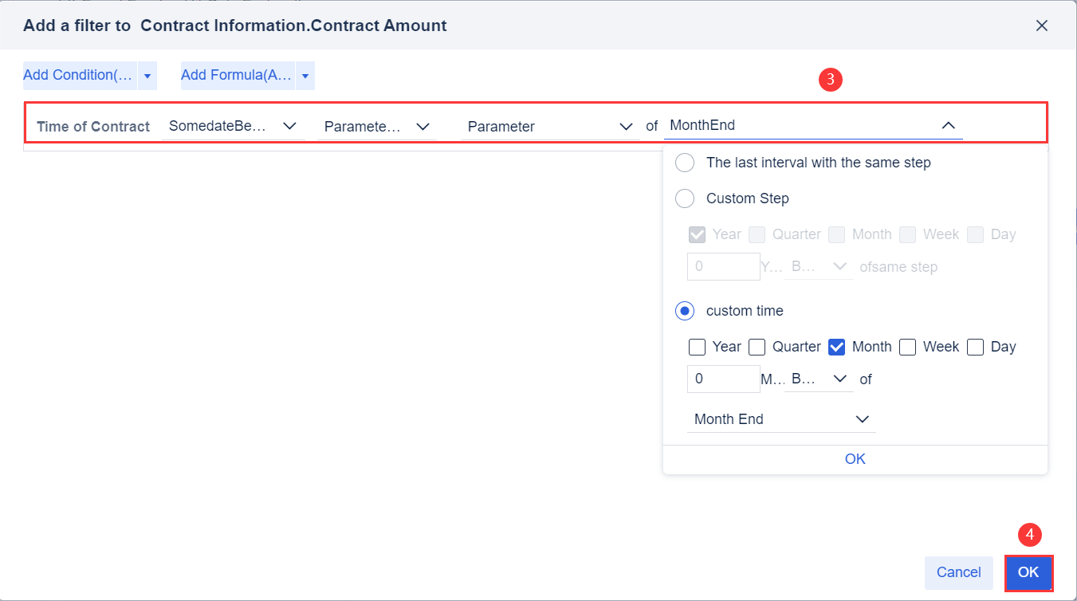Viewport: 1077px width, 601px height.
Task: Select the custom time option
Action: click(x=685, y=311)
